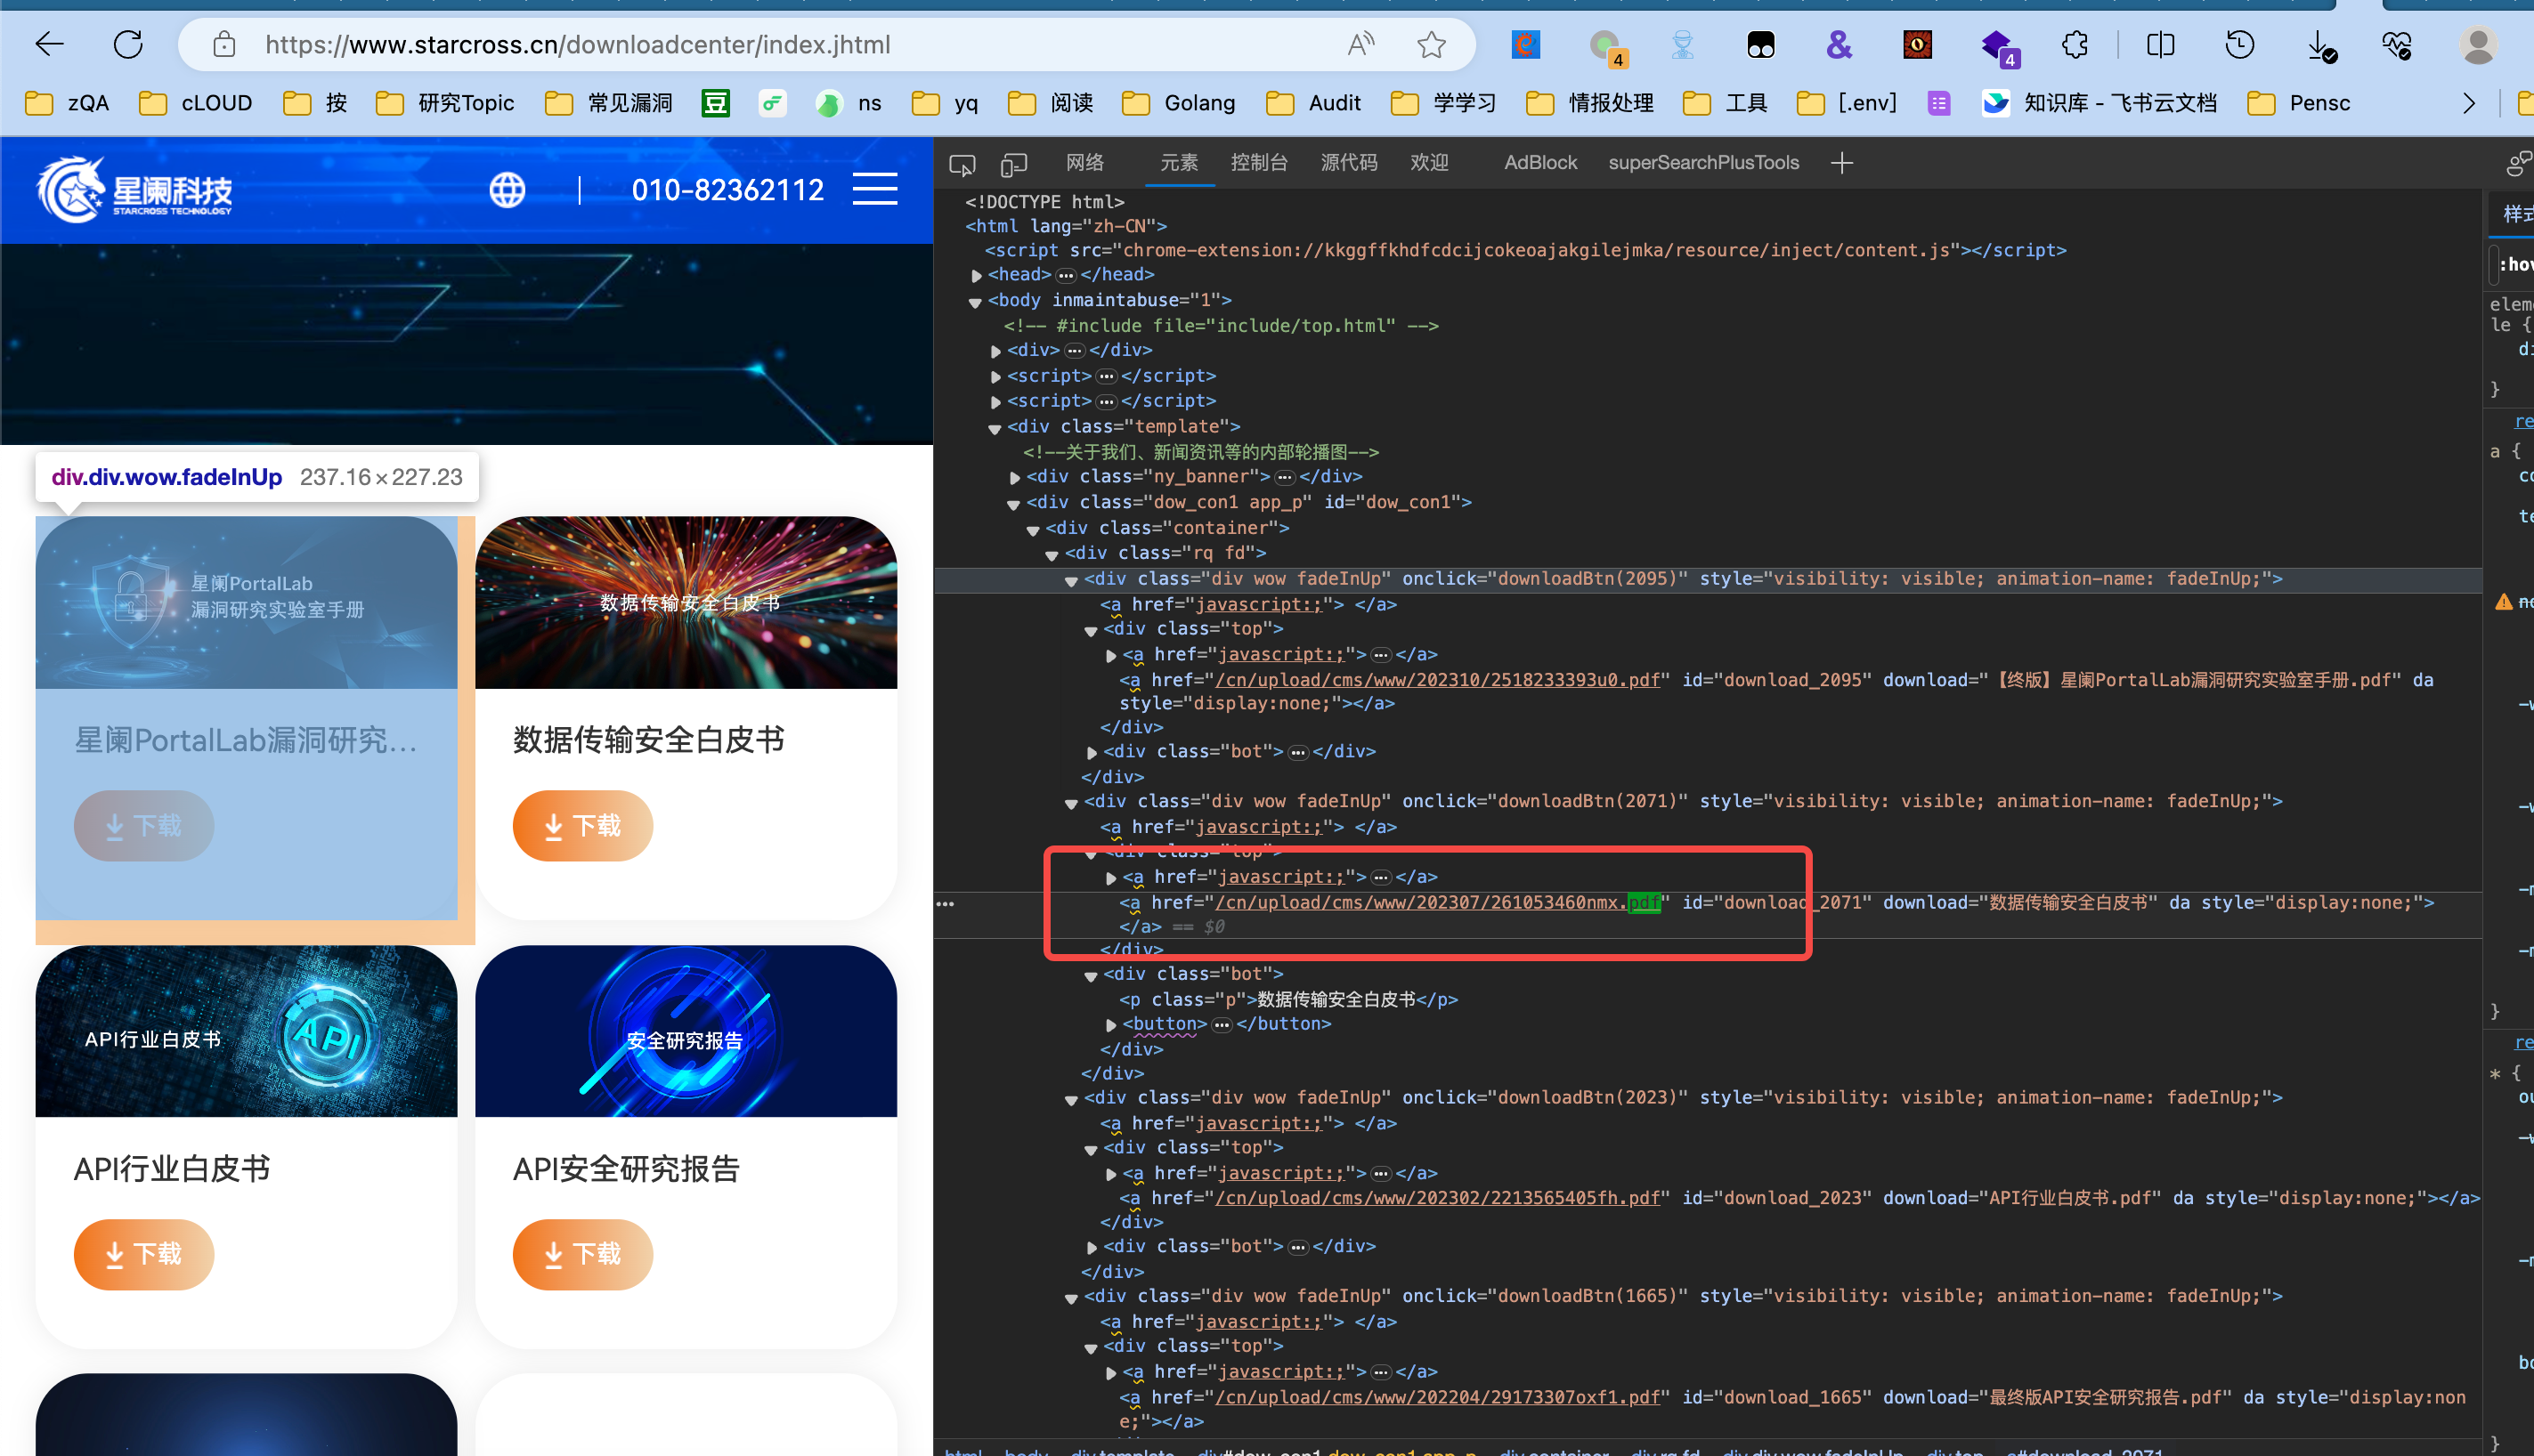Open the 261053460nmx.pdf href link

coord(1438,903)
